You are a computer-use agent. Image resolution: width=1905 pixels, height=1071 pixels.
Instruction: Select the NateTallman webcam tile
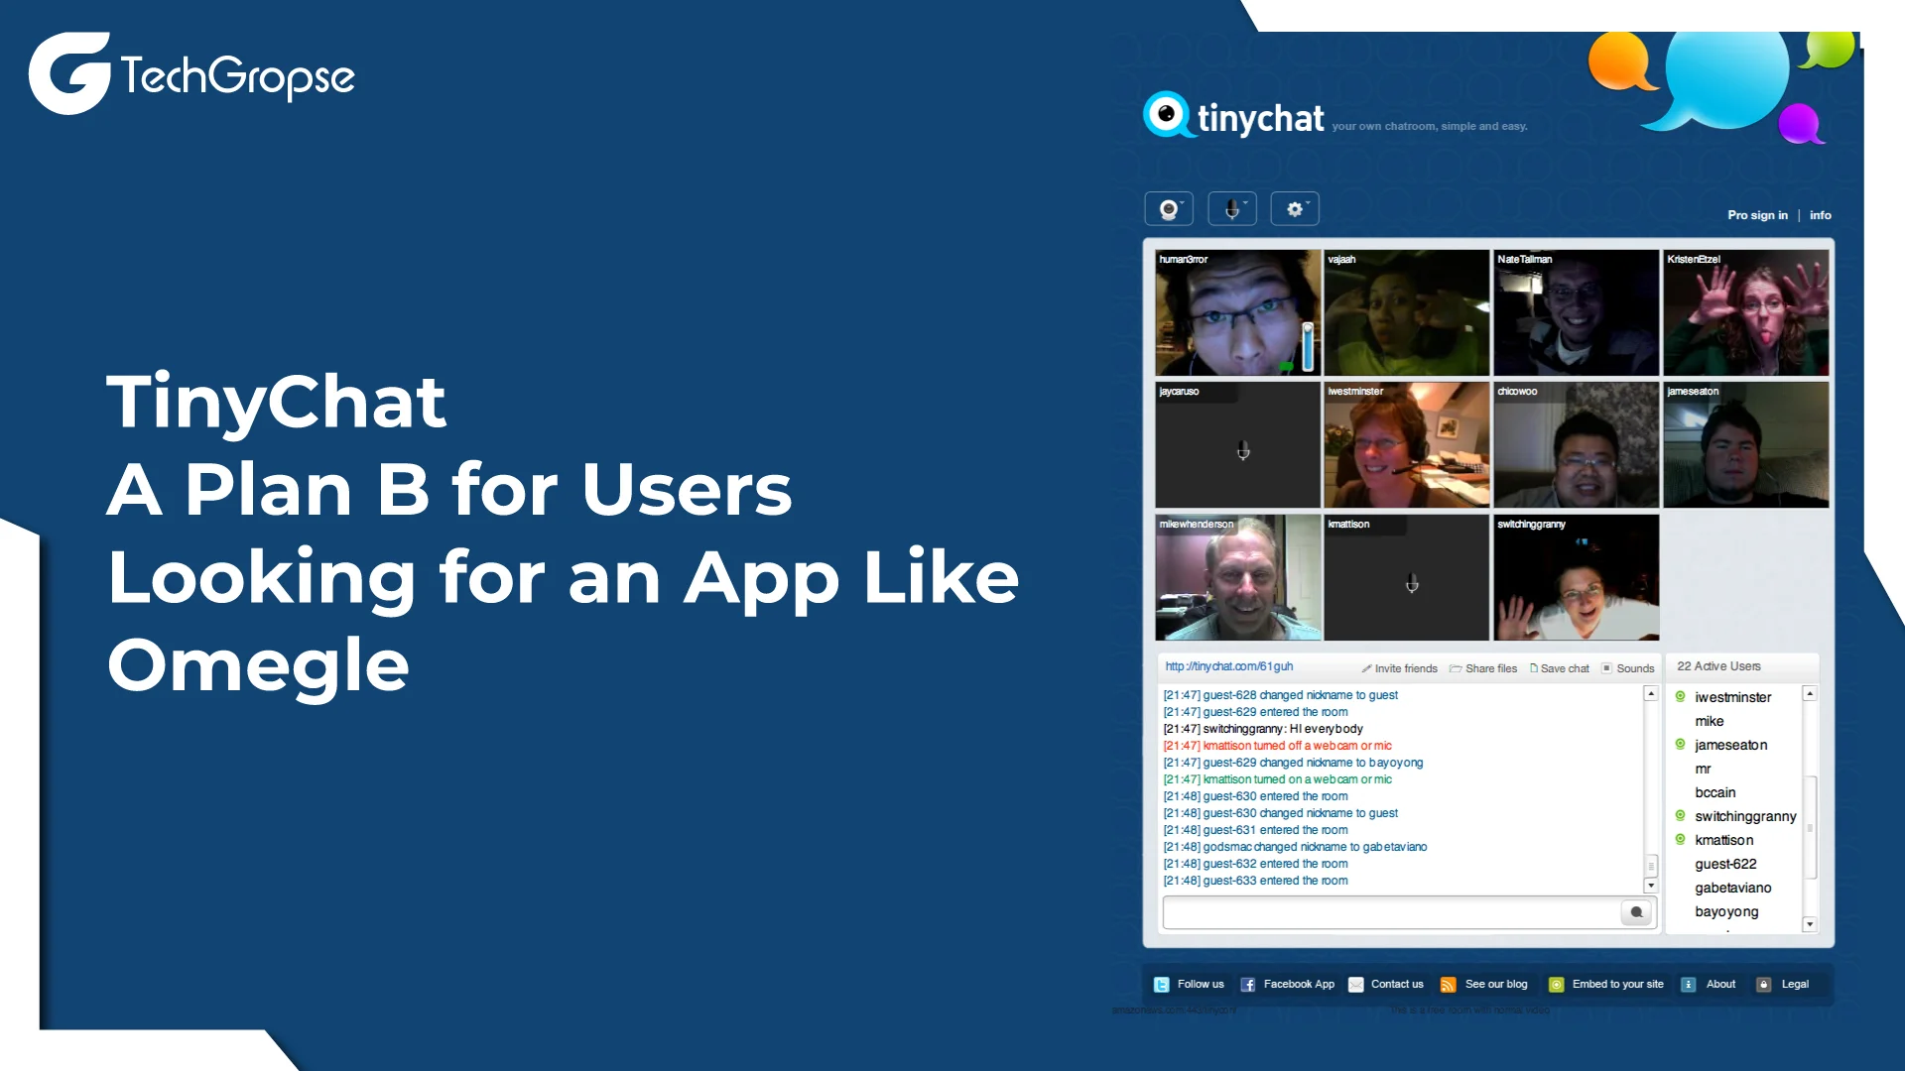[x=1576, y=312]
